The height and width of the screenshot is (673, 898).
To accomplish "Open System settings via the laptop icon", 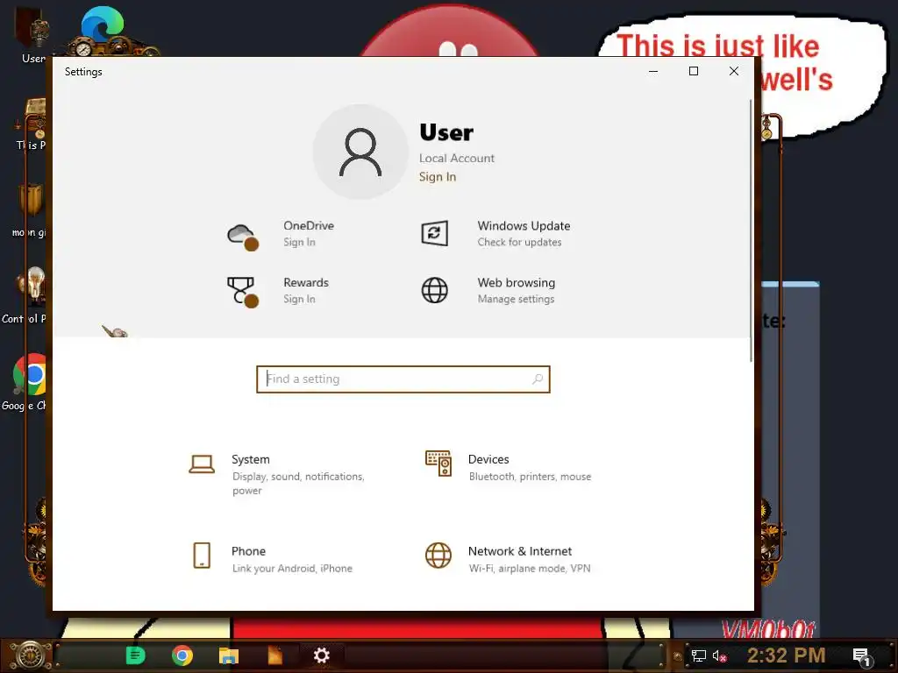I will [x=202, y=464].
